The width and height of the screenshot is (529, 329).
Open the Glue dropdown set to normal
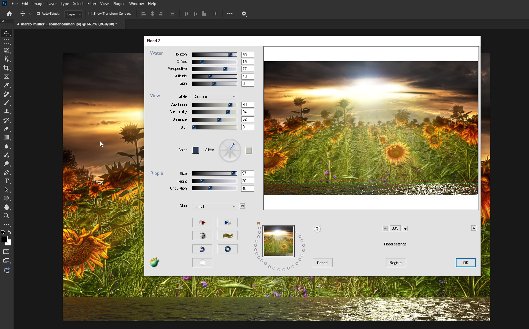[214, 207]
